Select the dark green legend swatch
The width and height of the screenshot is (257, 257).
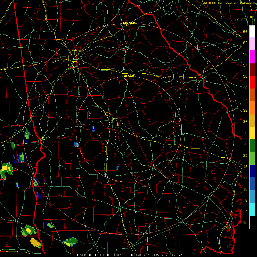pos(252,145)
